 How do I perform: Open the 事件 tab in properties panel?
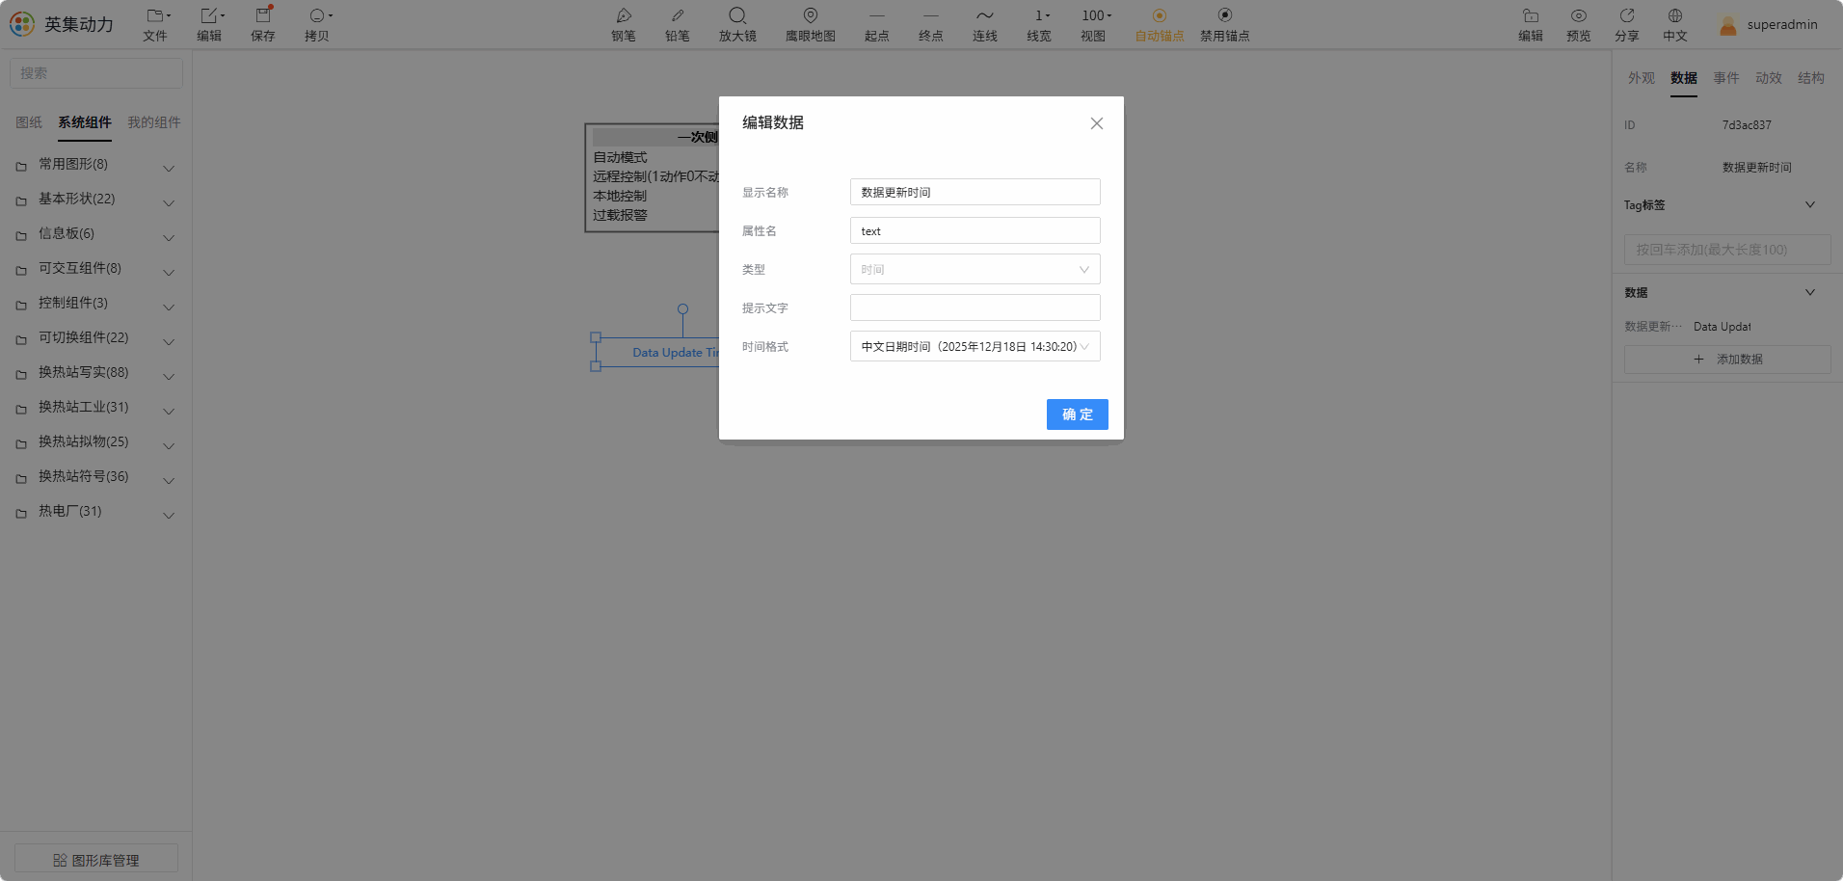click(x=1726, y=78)
